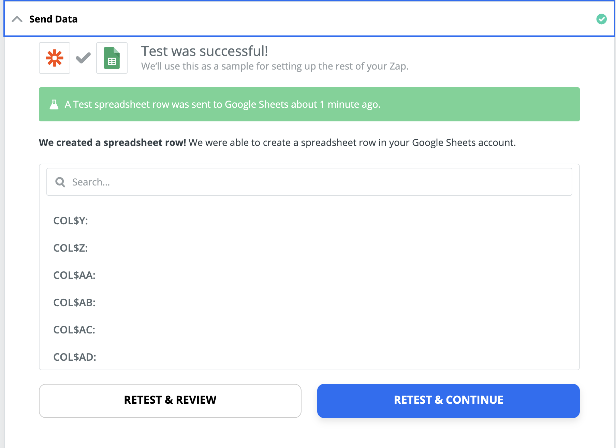This screenshot has width=616, height=448.
Task: Collapse the Send Data section chevron
Action: (x=17, y=19)
